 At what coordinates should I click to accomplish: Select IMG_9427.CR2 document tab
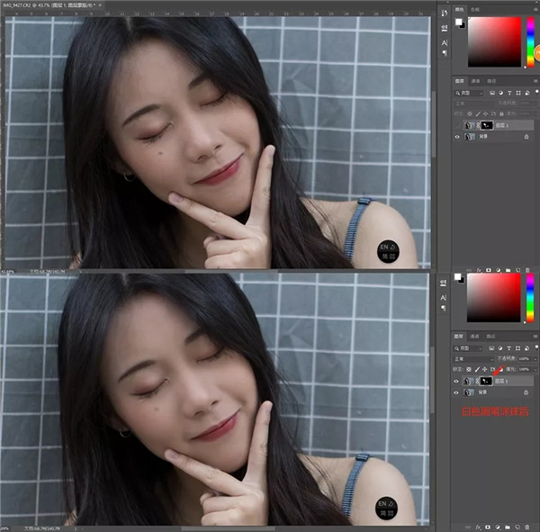pos(49,5)
